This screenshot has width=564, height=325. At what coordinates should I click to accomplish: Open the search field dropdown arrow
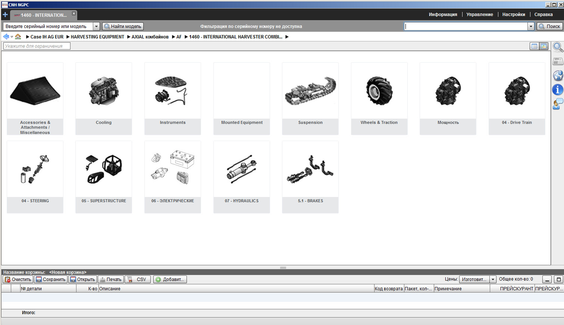coord(531,26)
